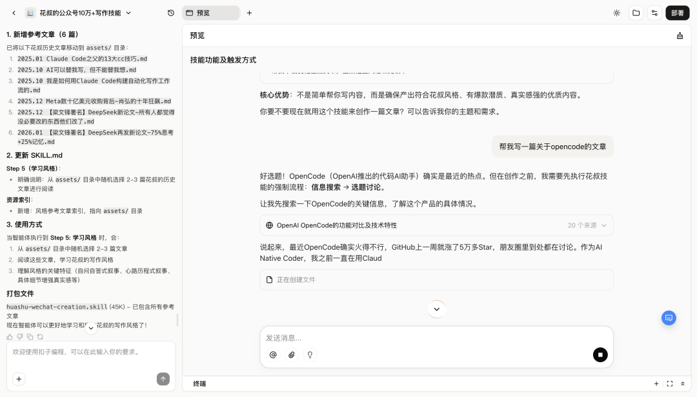Maximize the terminal with the fullscreen icon
697x397 pixels.
(x=669, y=383)
